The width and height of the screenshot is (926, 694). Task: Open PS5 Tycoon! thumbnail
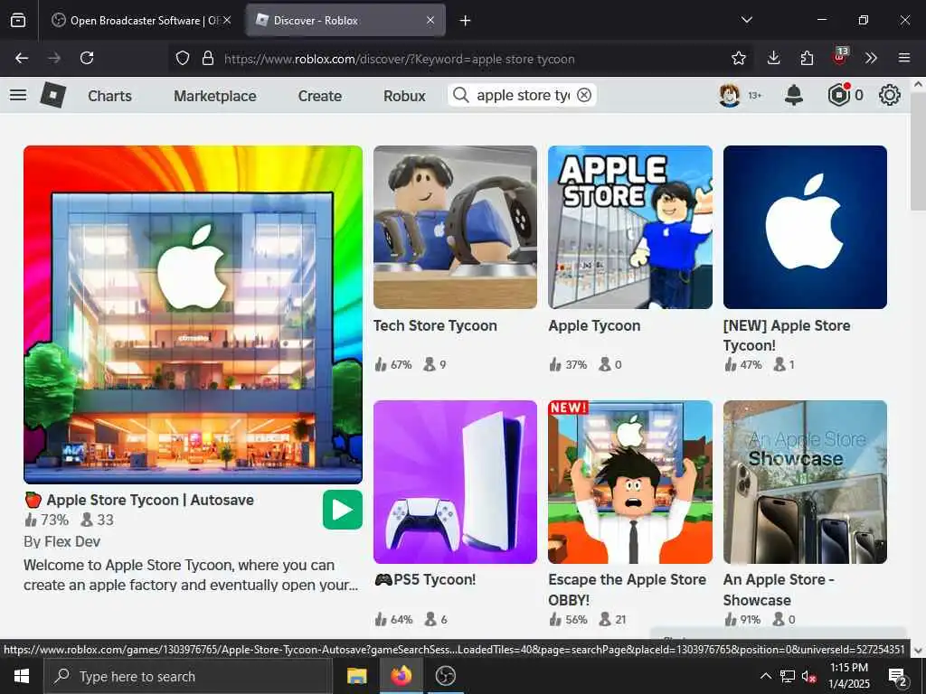point(456,483)
